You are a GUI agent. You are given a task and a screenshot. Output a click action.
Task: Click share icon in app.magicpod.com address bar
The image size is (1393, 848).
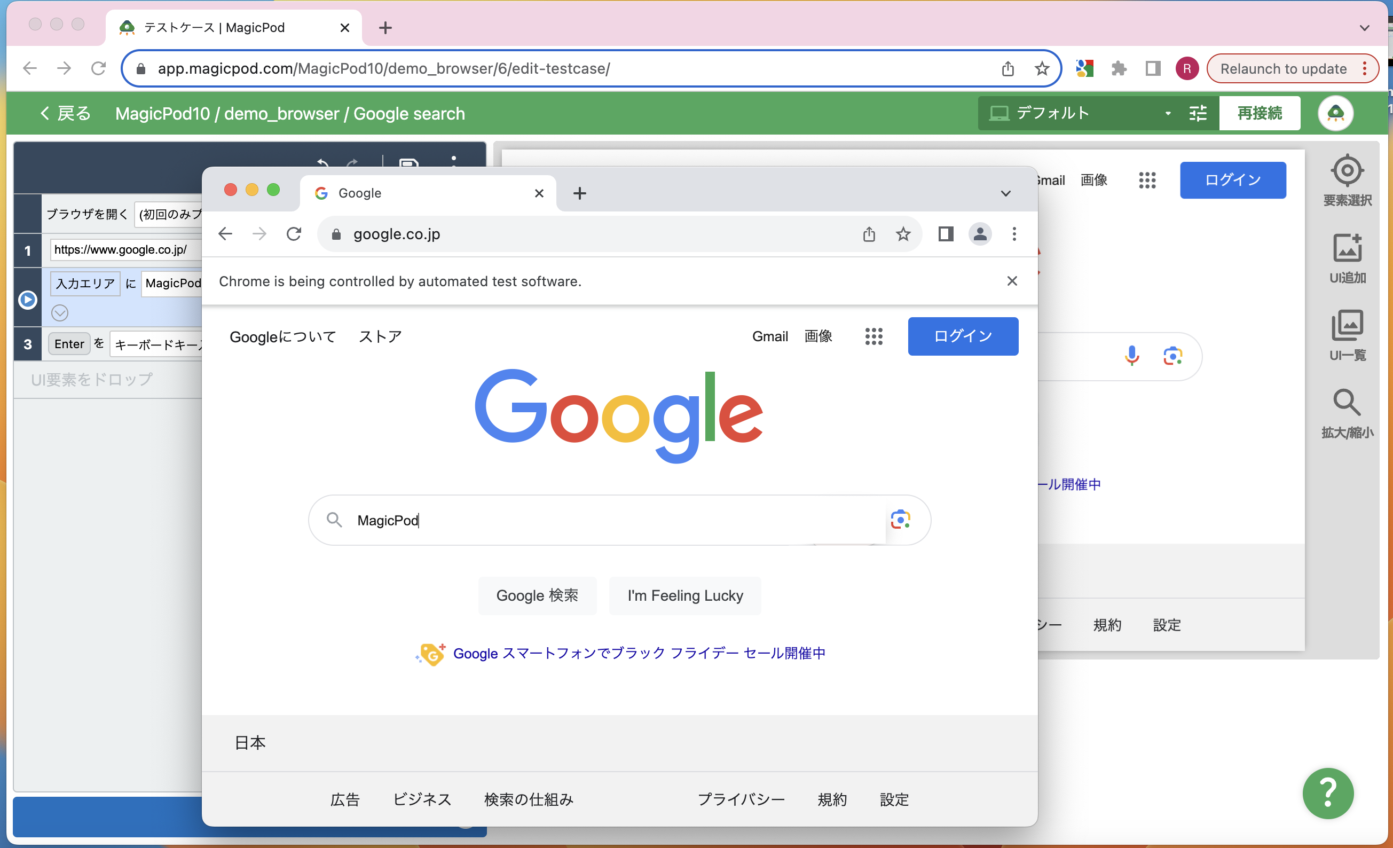point(1008,68)
